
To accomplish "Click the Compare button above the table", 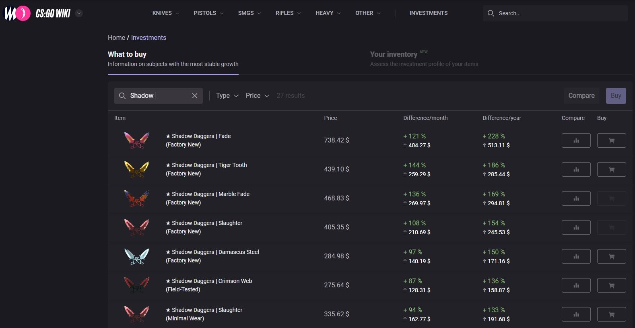I will 581,96.
